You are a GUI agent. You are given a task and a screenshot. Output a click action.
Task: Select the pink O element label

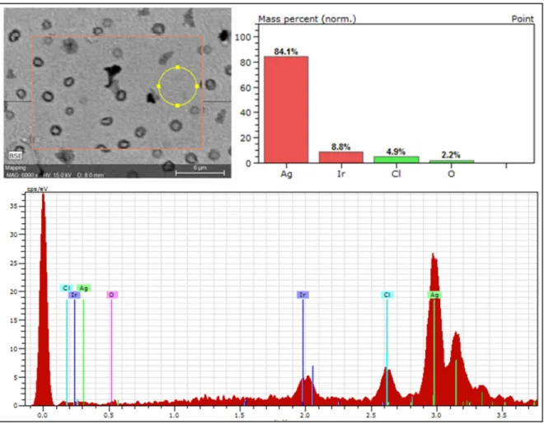[112, 295]
